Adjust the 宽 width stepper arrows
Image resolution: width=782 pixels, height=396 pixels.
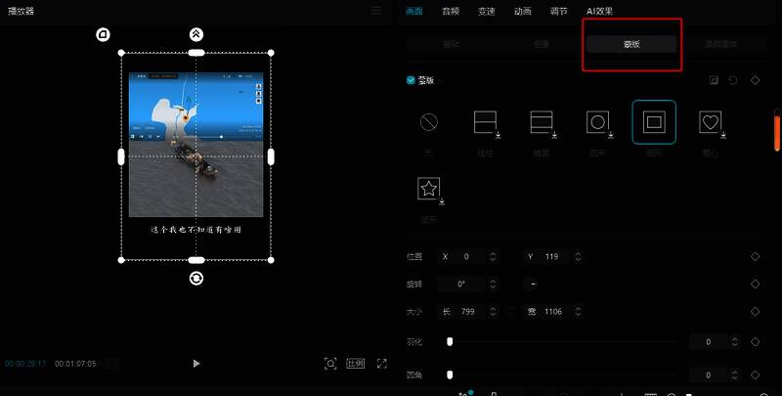tap(578, 311)
